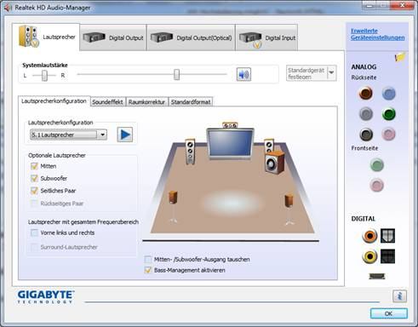Click the lower optical connector icon
418x327 pixels.
(x=387, y=256)
